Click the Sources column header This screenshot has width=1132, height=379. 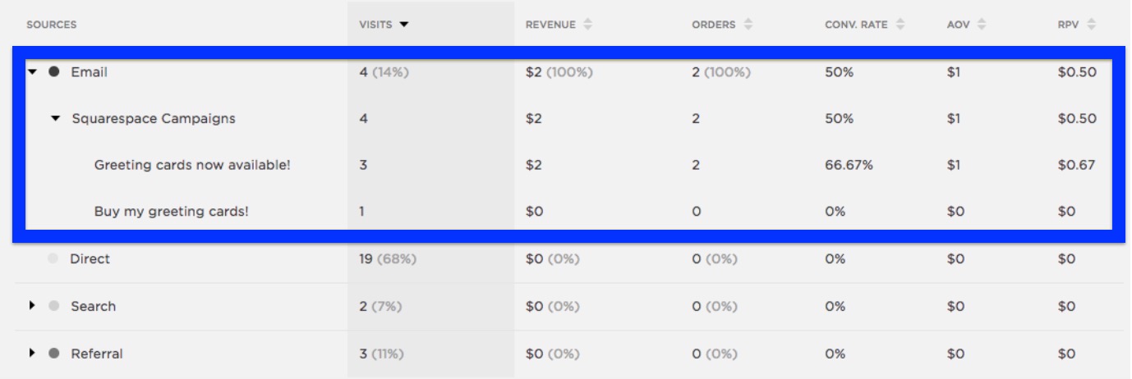click(51, 25)
